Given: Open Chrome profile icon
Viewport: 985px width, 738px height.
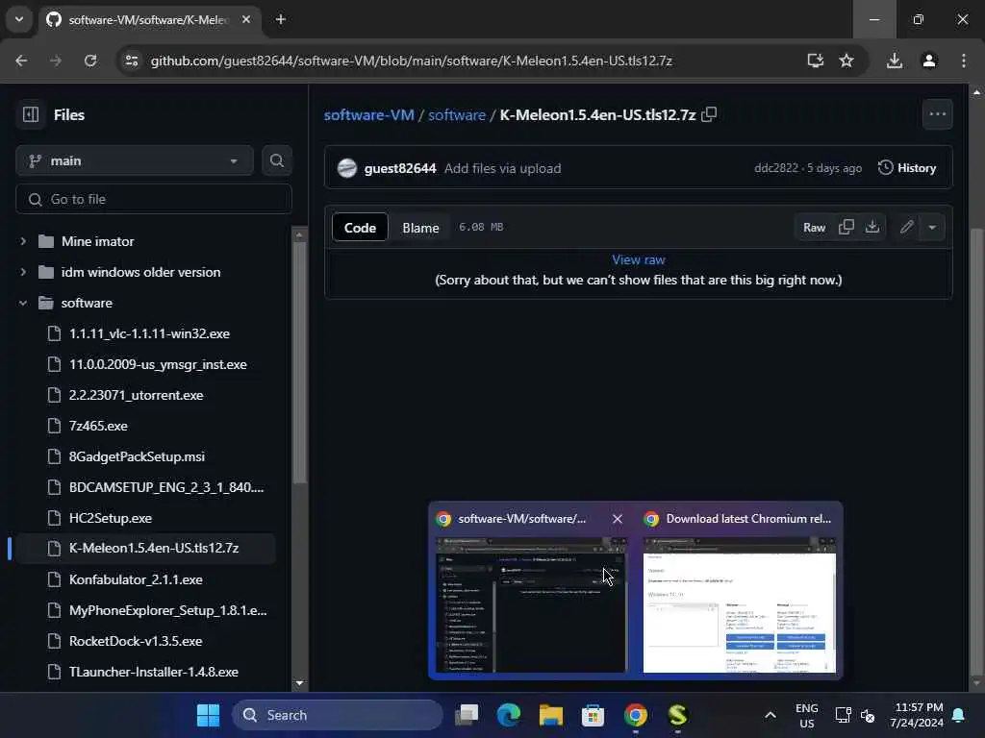Looking at the screenshot, I should tap(928, 61).
